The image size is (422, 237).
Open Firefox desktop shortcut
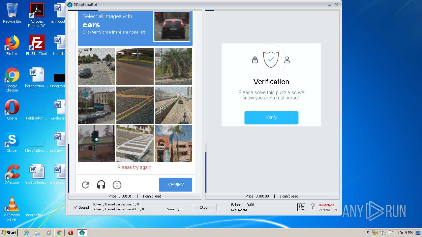[x=12, y=45]
